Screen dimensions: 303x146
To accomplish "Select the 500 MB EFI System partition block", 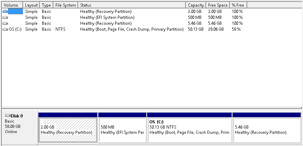I will [122, 130].
